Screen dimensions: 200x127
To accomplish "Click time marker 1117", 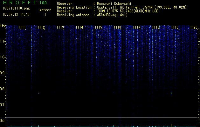I will click(136, 27).
